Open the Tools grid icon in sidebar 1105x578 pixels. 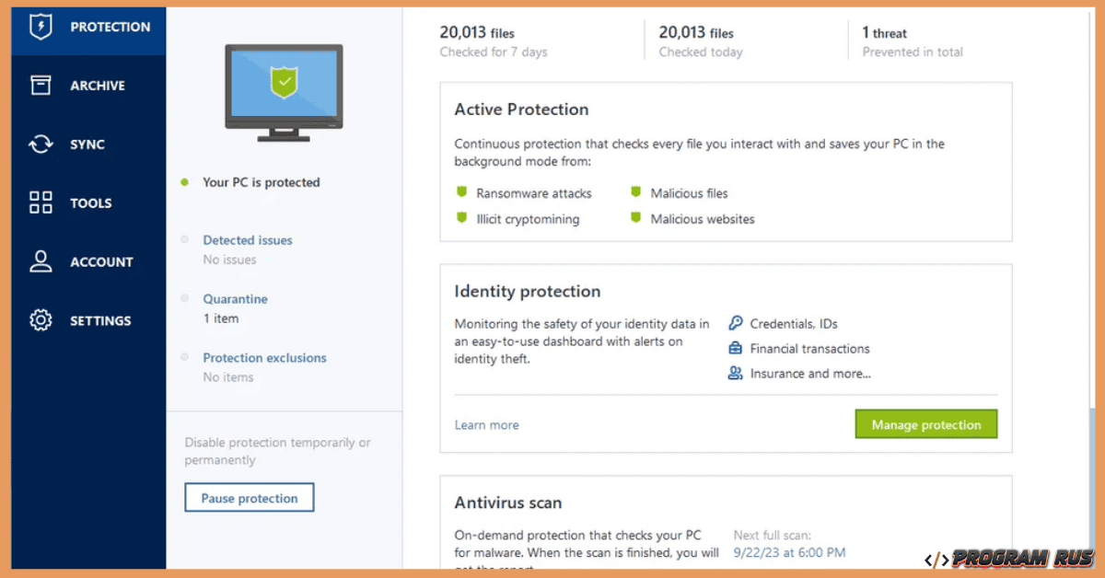tap(41, 202)
